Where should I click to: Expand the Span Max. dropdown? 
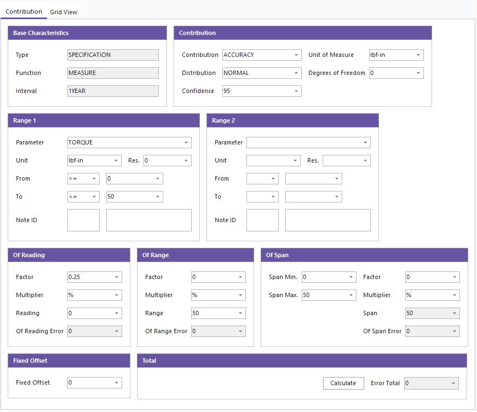(x=351, y=295)
